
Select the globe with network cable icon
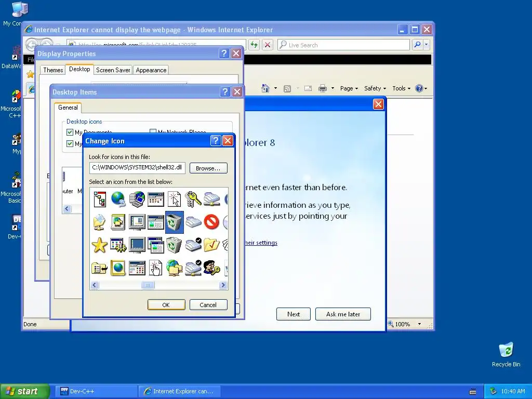click(x=118, y=199)
